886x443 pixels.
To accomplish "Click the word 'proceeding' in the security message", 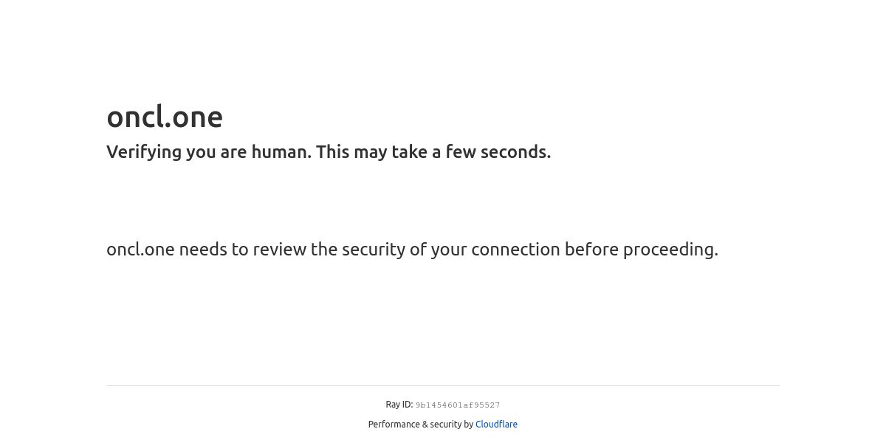I will (670, 250).
